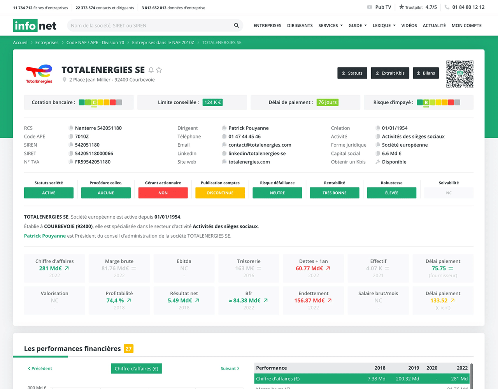The image size is (498, 389).
Task: Expand the GUIDE dropdown
Action: click(357, 25)
